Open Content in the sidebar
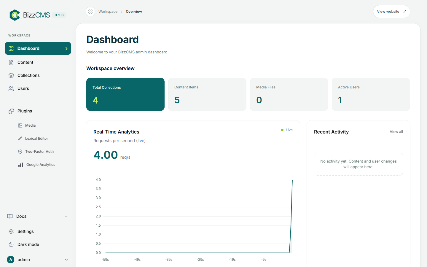This screenshot has width=427, height=267. click(38, 62)
